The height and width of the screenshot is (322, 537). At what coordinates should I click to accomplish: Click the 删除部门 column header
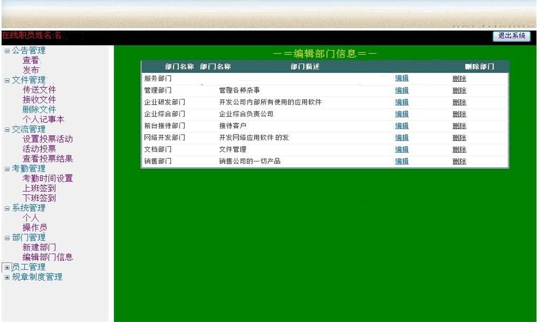(x=480, y=67)
